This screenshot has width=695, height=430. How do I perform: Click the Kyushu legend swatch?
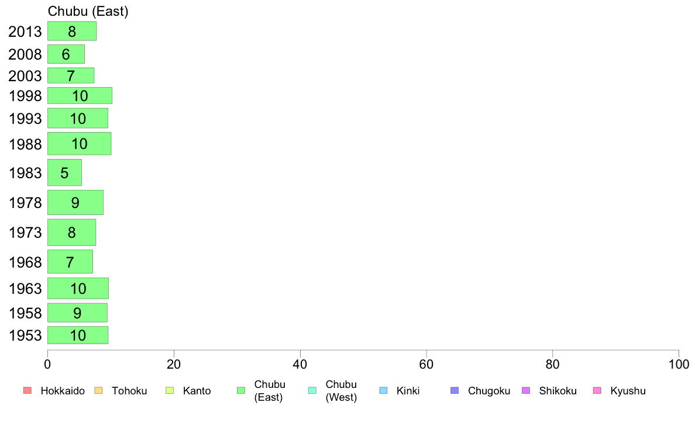(x=597, y=391)
